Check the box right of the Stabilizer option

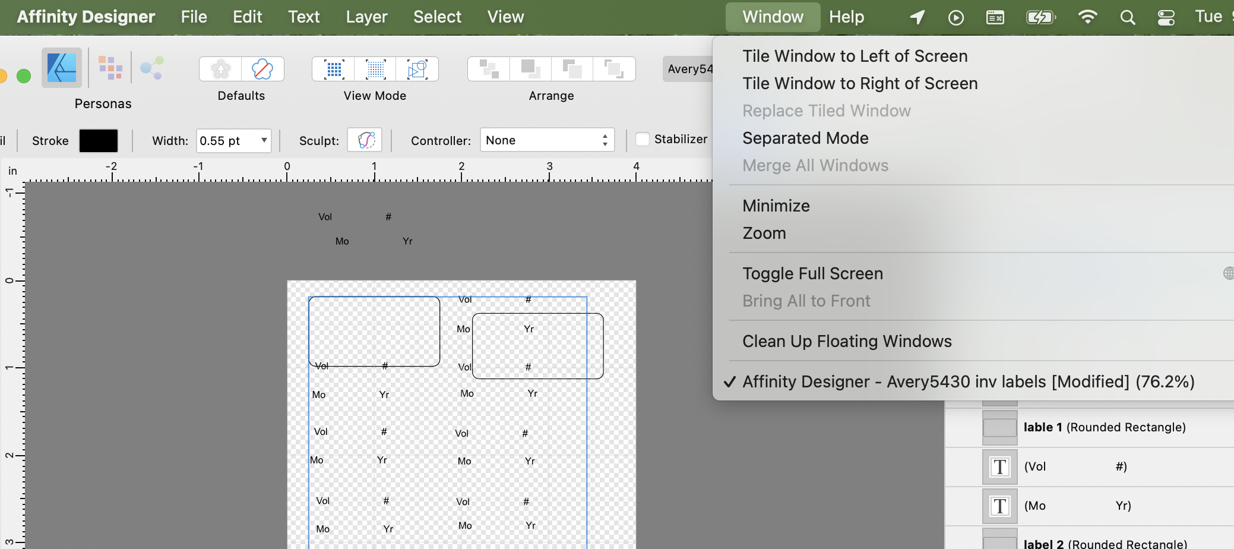pos(643,138)
